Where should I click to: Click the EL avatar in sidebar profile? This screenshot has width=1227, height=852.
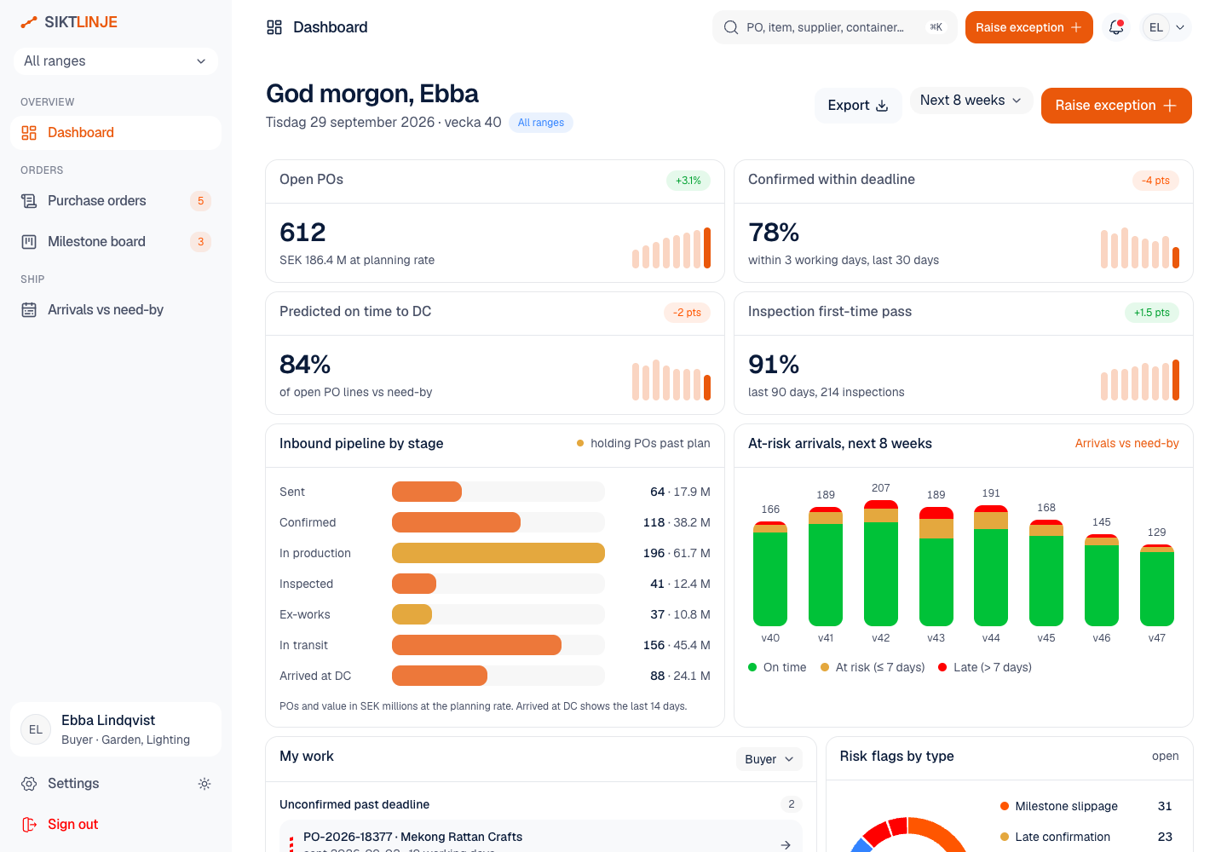coord(36,729)
